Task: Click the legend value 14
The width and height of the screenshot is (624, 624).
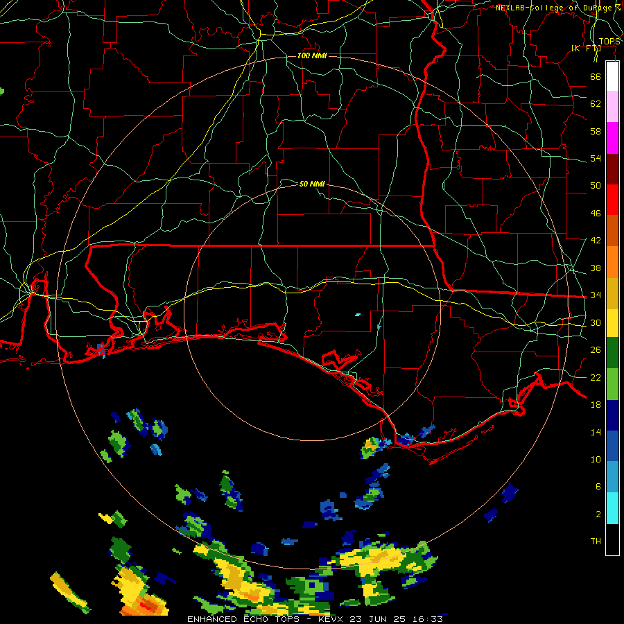Action: [x=596, y=432]
